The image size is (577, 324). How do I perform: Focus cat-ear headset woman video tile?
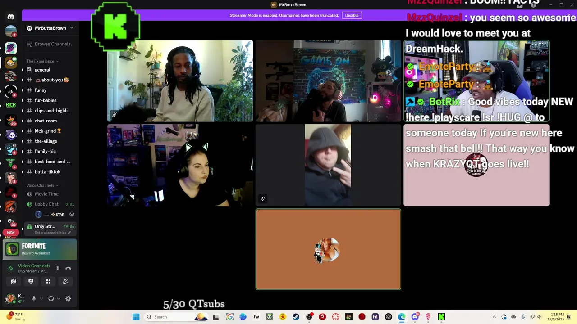[180, 165]
